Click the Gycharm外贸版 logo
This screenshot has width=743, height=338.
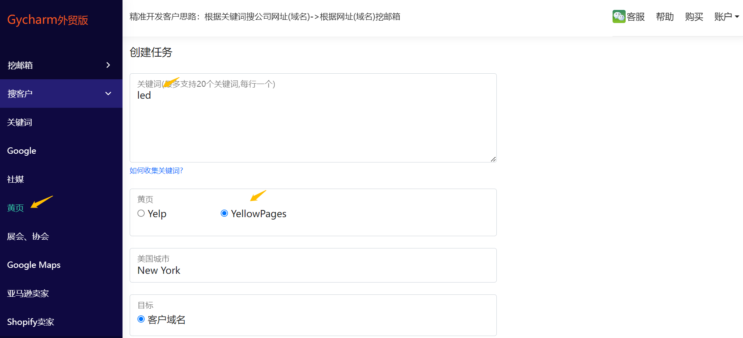tap(48, 20)
